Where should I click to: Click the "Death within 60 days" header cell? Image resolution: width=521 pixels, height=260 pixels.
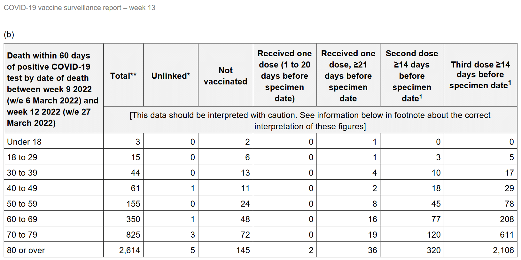[53, 89]
